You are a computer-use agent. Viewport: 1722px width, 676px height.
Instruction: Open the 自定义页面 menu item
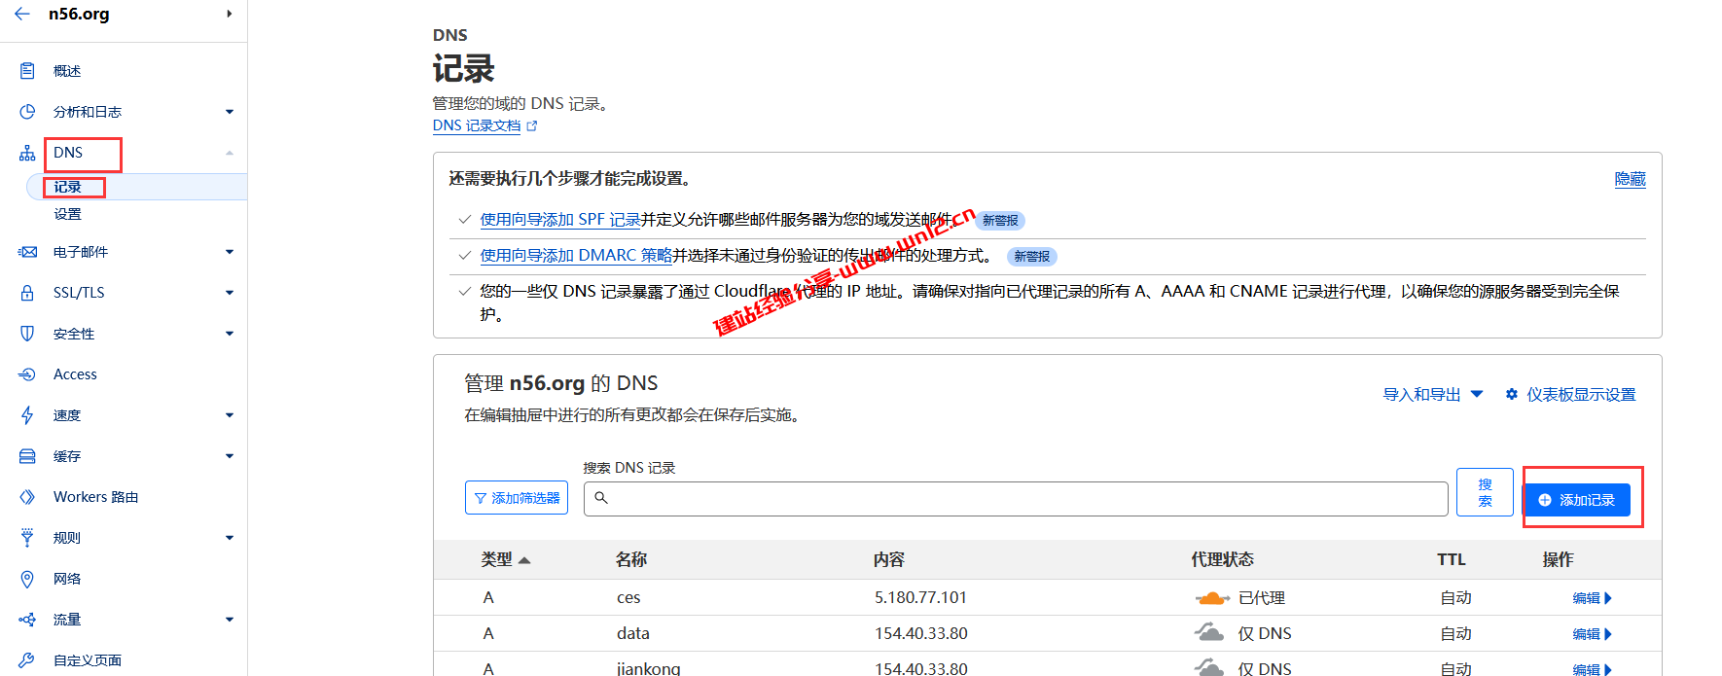(88, 660)
